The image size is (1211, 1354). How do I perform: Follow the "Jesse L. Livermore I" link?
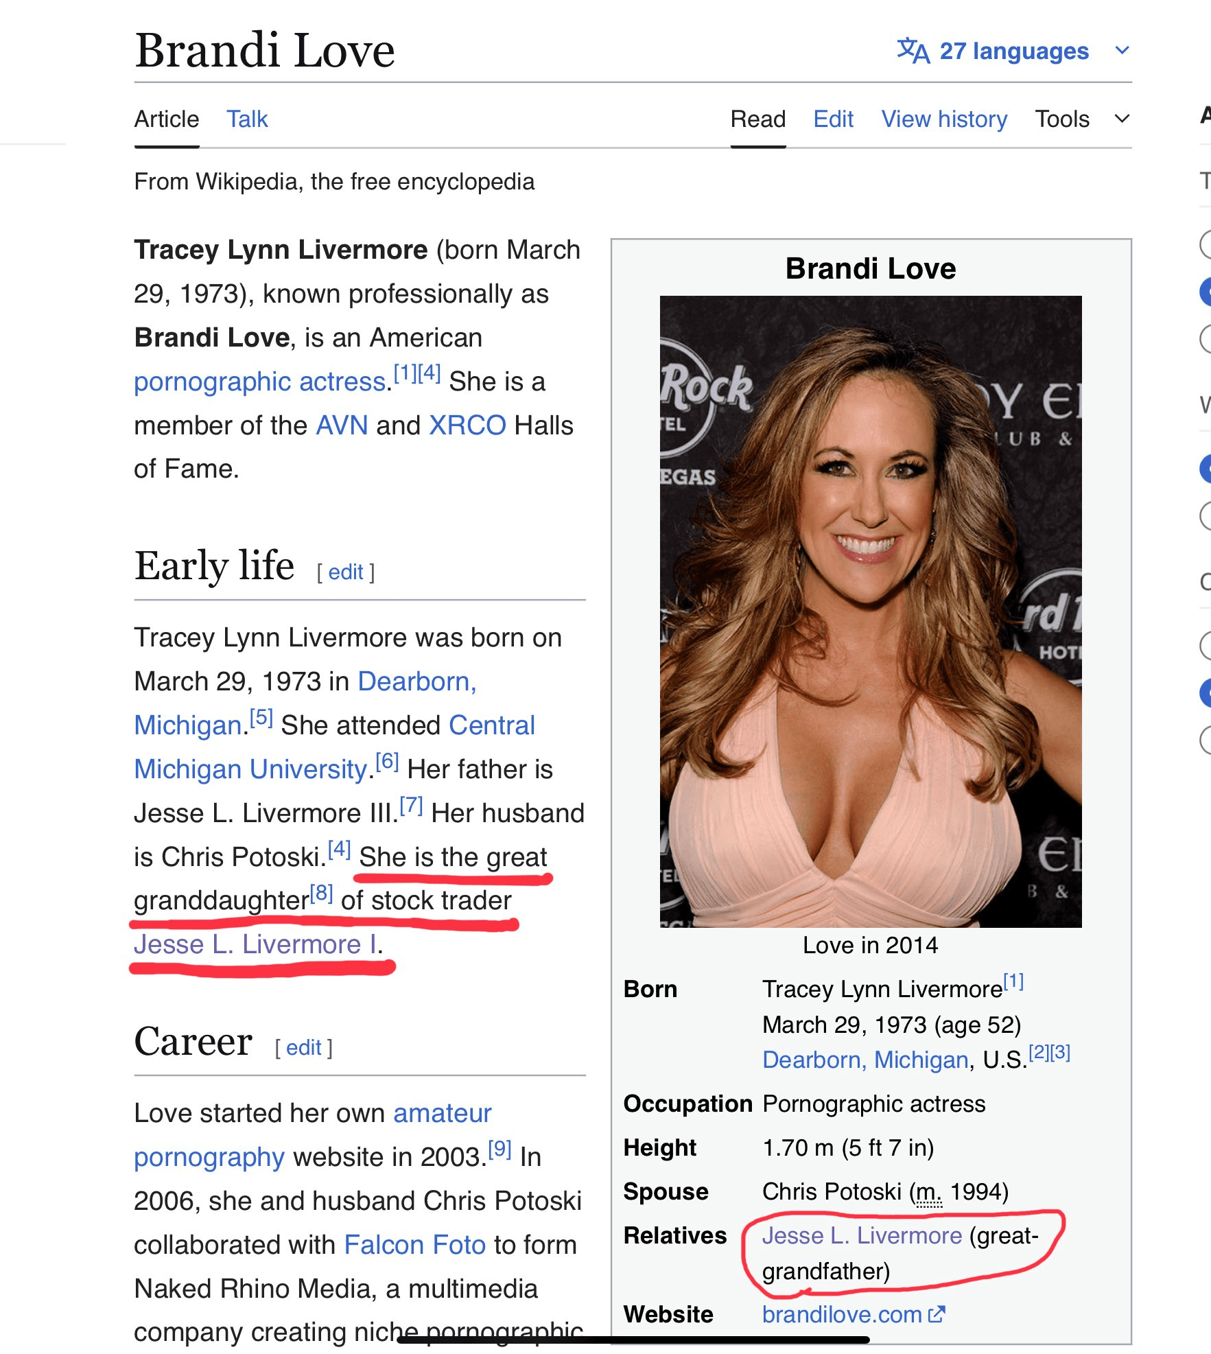256,945
